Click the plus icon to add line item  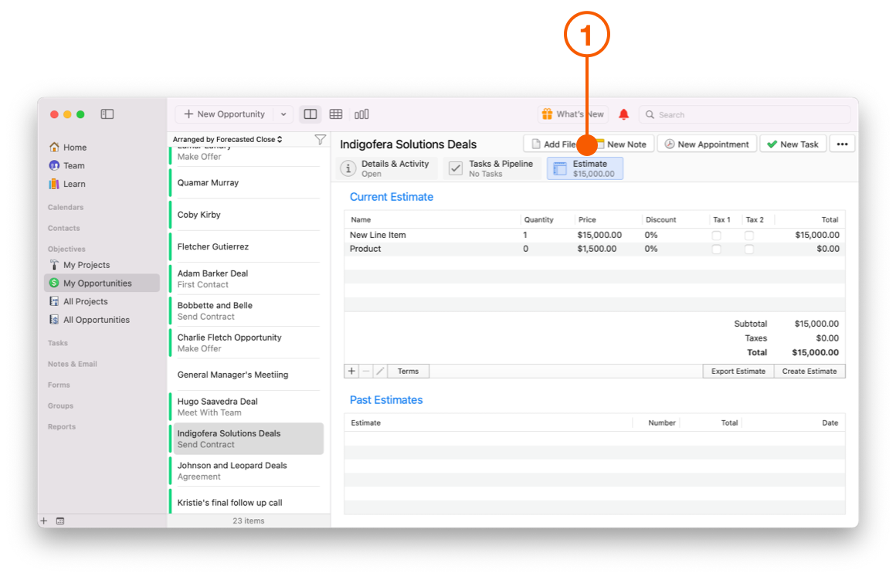(x=351, y=372)
